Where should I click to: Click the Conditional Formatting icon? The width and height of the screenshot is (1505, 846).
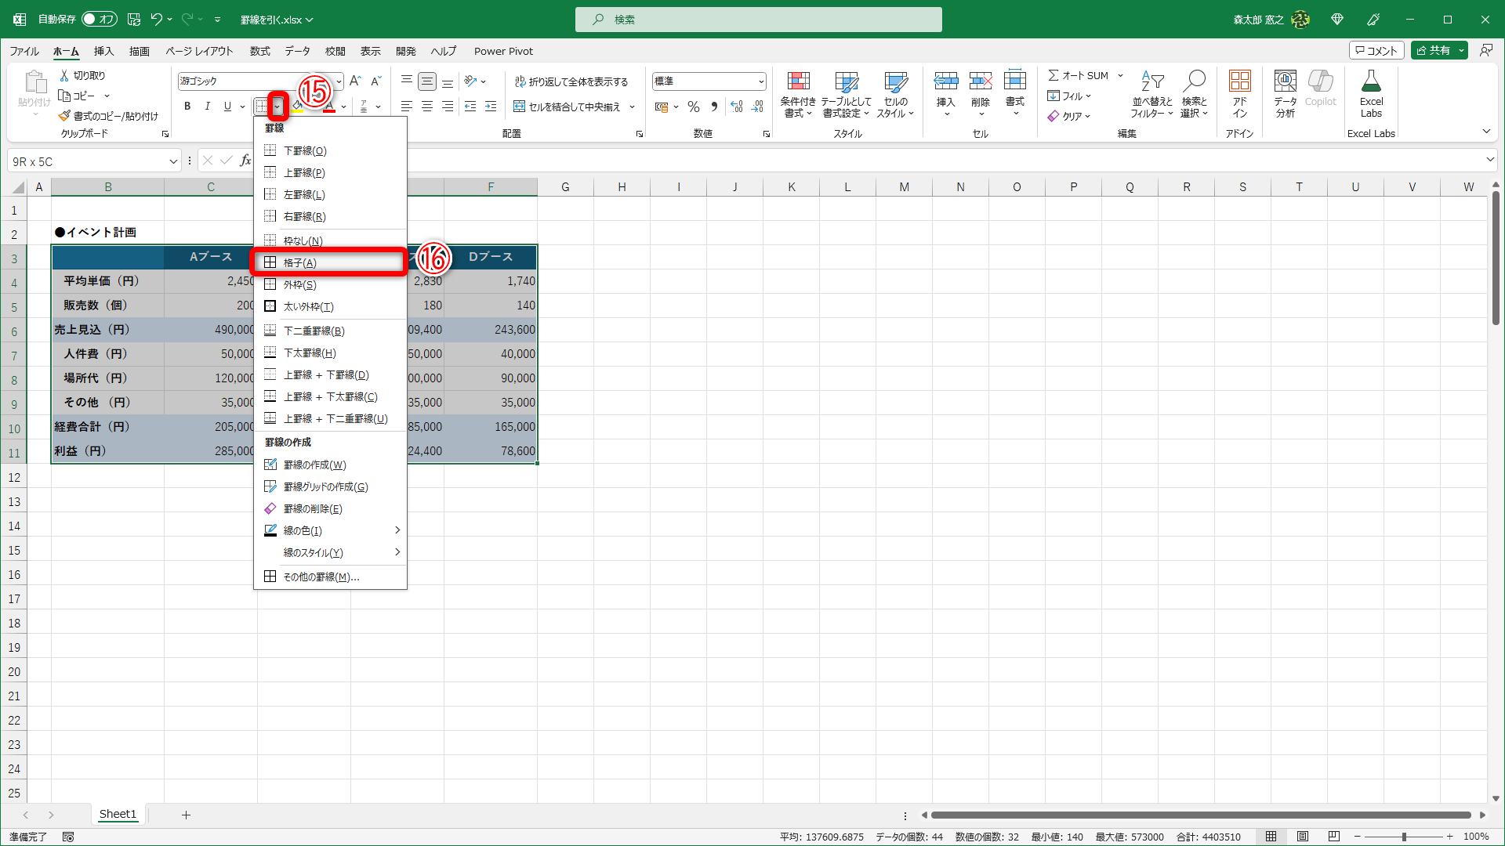click(798, 81)
